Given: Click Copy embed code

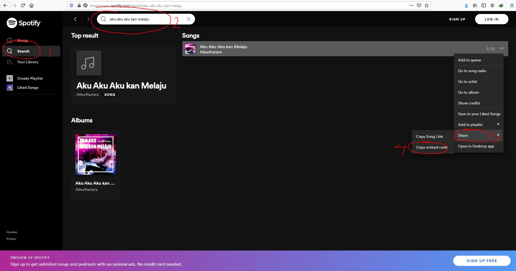Looking at the screenshot, I should click(431, 147).
